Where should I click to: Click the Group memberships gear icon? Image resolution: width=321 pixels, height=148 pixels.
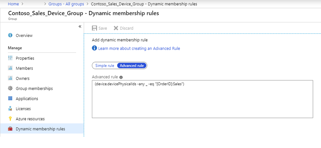pyautogui.click(x=10, y=88)
